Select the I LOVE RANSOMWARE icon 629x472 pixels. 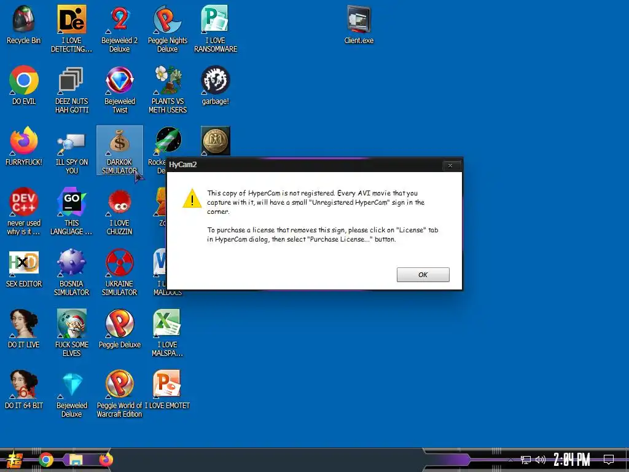[x=216, y=28]
